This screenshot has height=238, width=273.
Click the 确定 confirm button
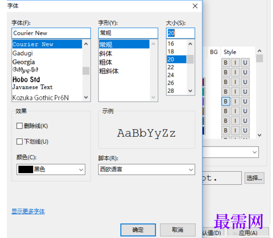[138, 230]
